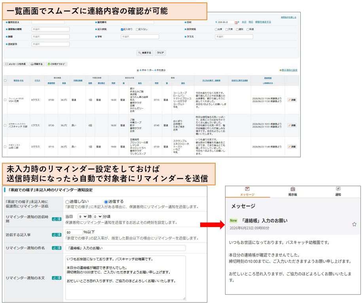Click the クリア button

160,53
